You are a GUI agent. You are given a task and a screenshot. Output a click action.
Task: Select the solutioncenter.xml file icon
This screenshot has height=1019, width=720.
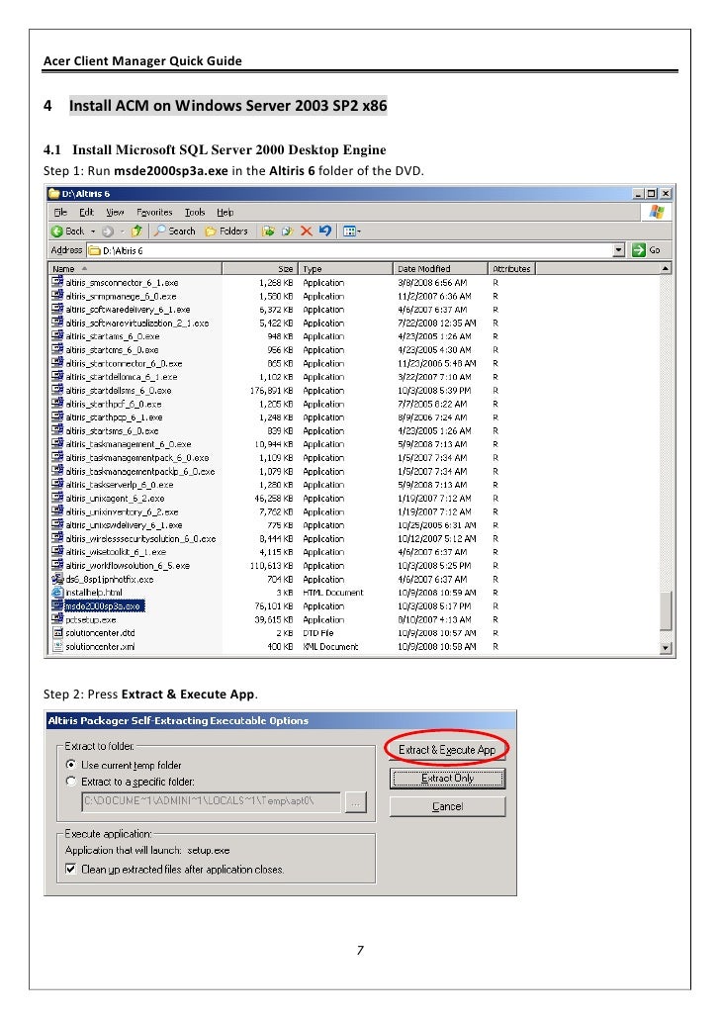pyautogui.click(x=57, y=647)
